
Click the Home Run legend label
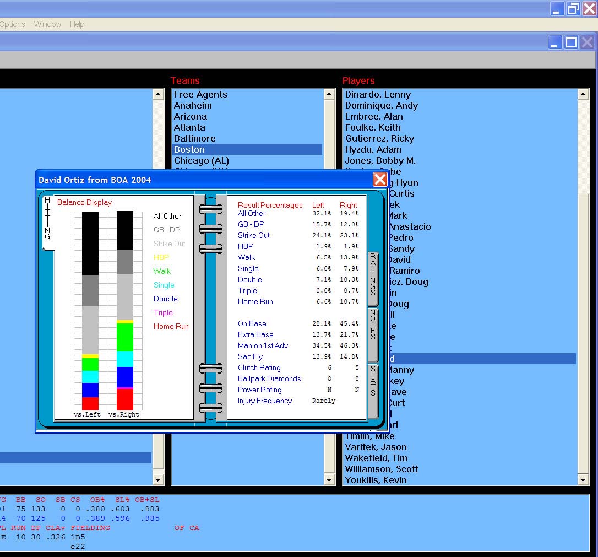point(171,326)
